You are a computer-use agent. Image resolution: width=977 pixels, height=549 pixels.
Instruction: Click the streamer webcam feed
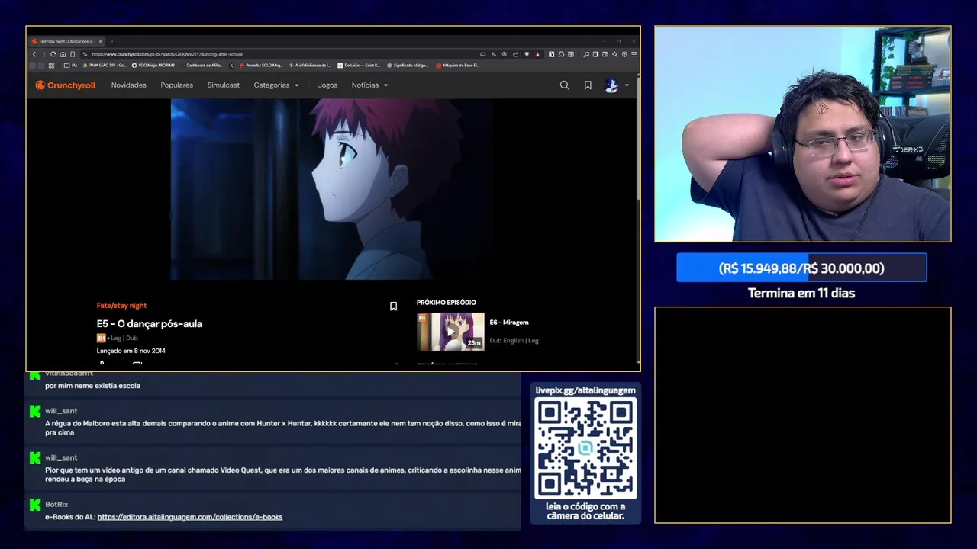pyautogui.click(x=803, y=134)
